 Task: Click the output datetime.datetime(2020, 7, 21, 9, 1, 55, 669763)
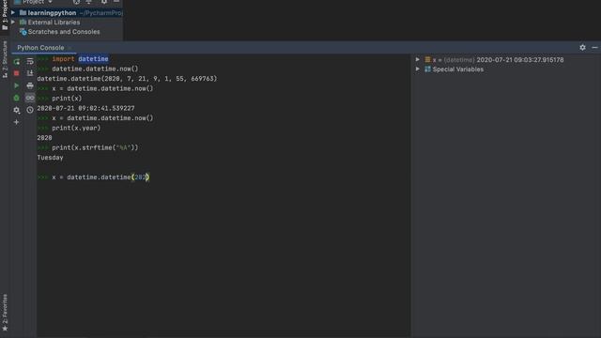click(x=127, y=79)
